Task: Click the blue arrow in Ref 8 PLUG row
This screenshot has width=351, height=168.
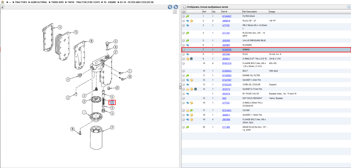Action: [187, 54]
